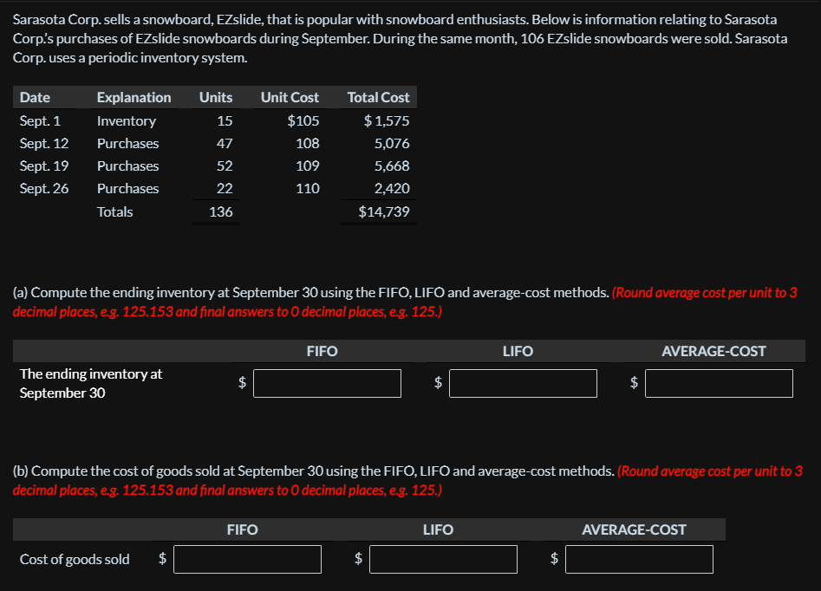Click the units value '22'

click(x=225, y=188)
